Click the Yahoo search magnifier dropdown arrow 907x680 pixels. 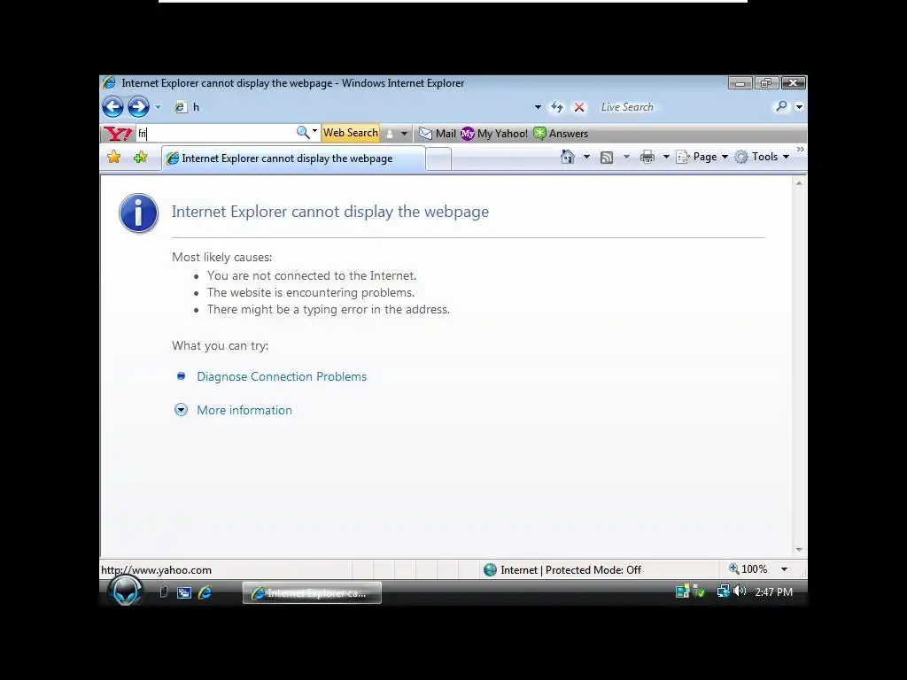(x=315, y=131)
